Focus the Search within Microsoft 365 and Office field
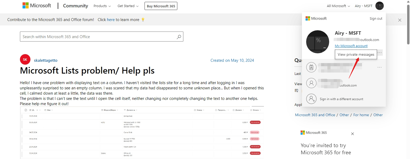The width and height of the screenshot is (410, 159). point(102,37)
